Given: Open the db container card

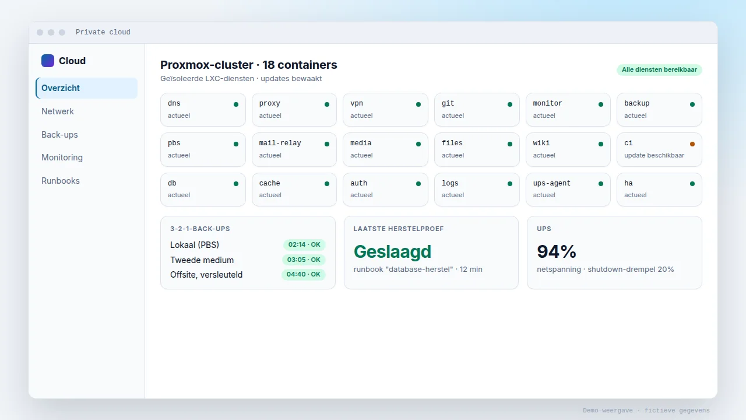Looking at the screenshot, I should 203,190.
